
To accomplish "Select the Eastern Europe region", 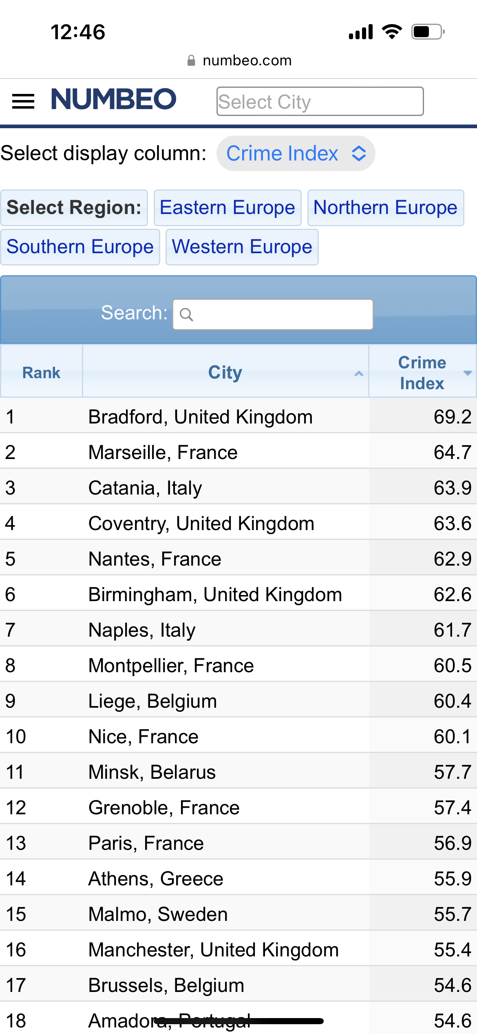I will tap(227, 207).
